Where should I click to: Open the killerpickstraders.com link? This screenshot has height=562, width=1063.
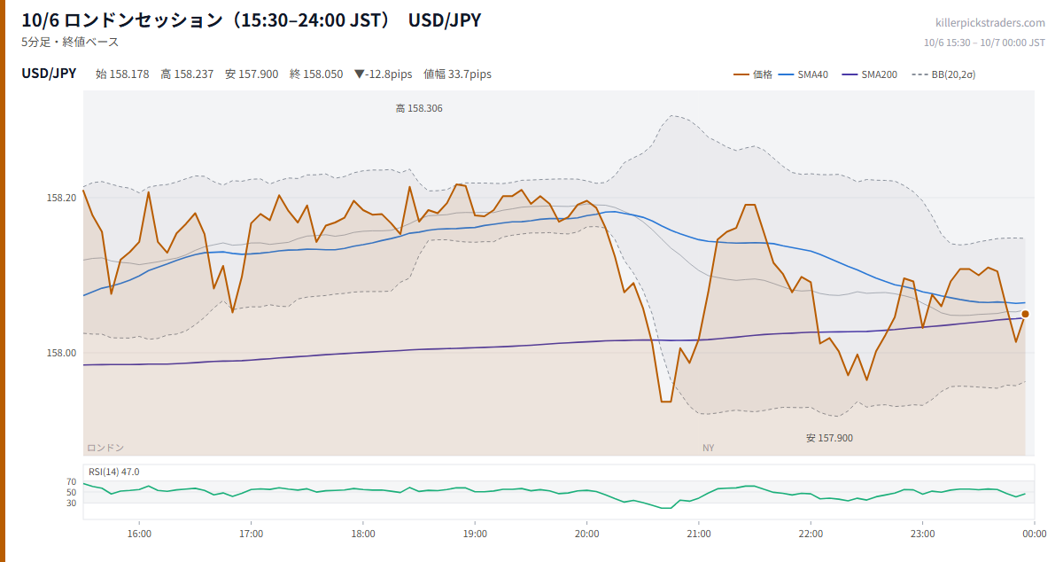point(990,23)
